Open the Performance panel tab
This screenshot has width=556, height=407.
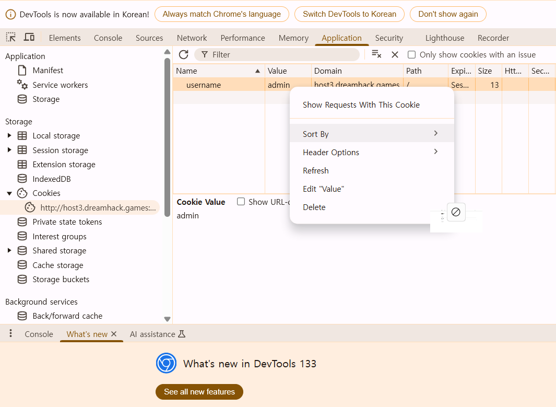click(243, 38)
